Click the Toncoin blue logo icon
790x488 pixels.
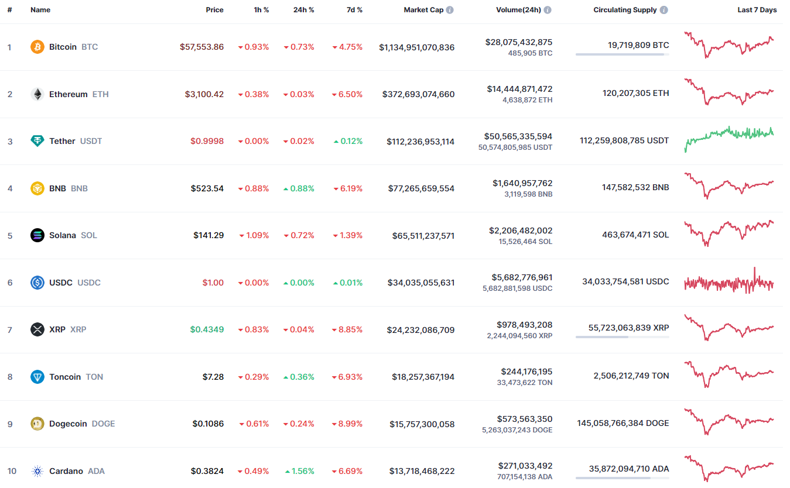point(37,377)
